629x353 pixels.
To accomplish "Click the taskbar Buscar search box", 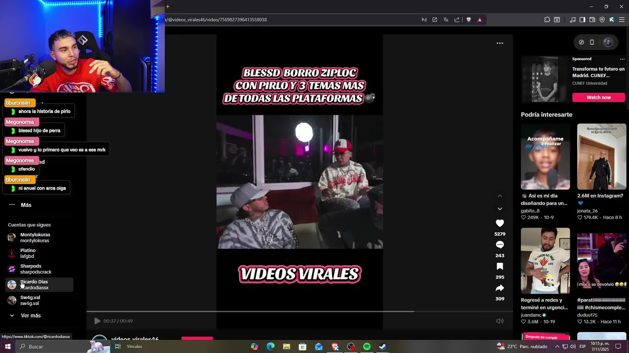I will pyautogui.click(x=64, y=347).
